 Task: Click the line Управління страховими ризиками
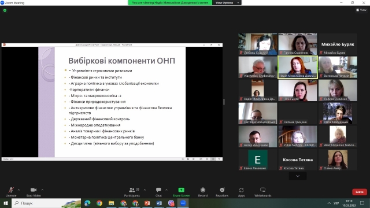[102, 70]
